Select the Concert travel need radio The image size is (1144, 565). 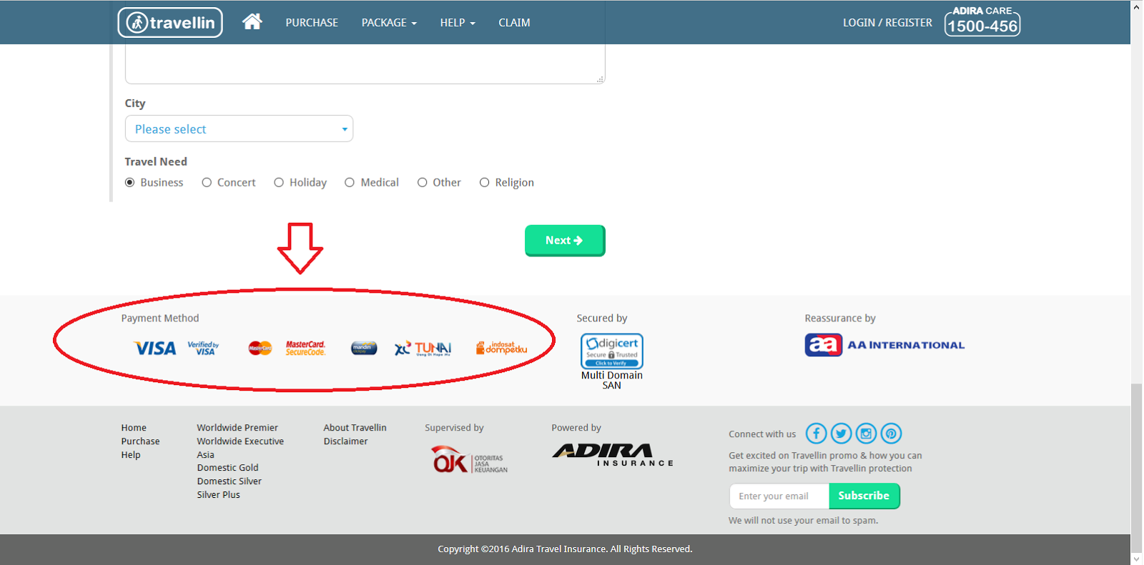click(207, 182)
